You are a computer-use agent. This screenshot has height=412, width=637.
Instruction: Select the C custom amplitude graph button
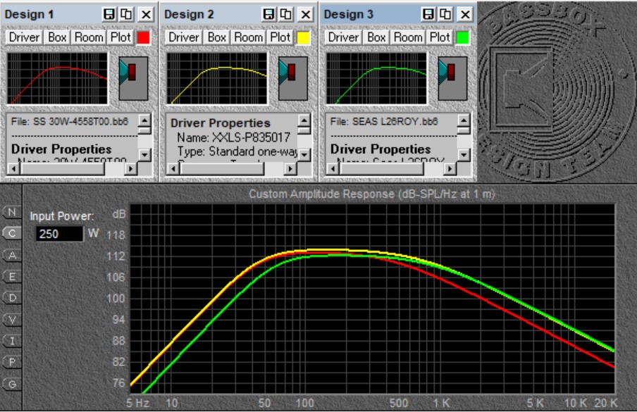click(12, 233)
